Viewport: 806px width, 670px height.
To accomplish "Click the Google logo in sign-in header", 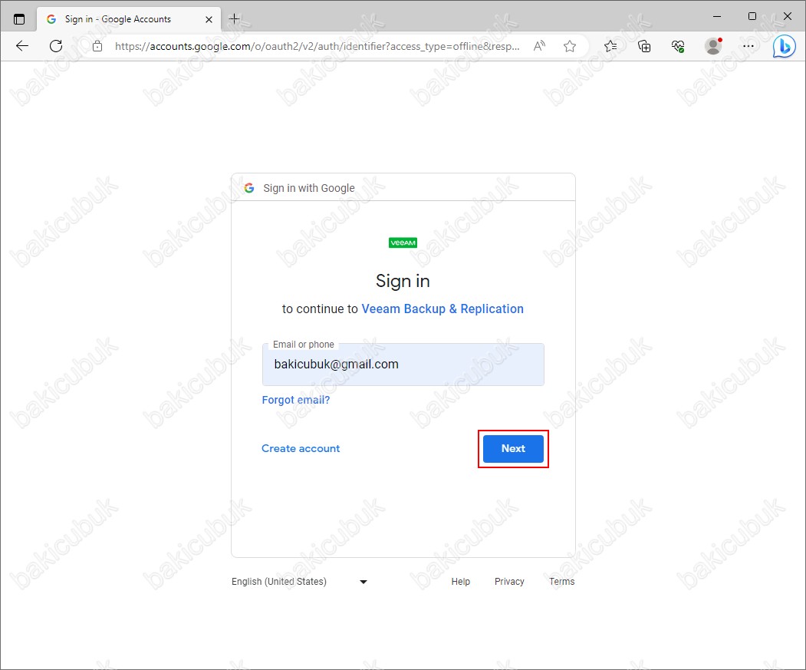I will (249, 188).
